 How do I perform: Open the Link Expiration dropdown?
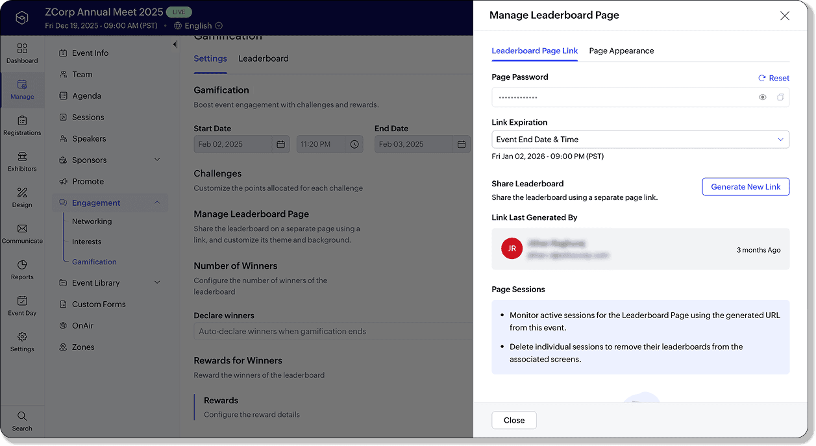(x=641, y=140)
